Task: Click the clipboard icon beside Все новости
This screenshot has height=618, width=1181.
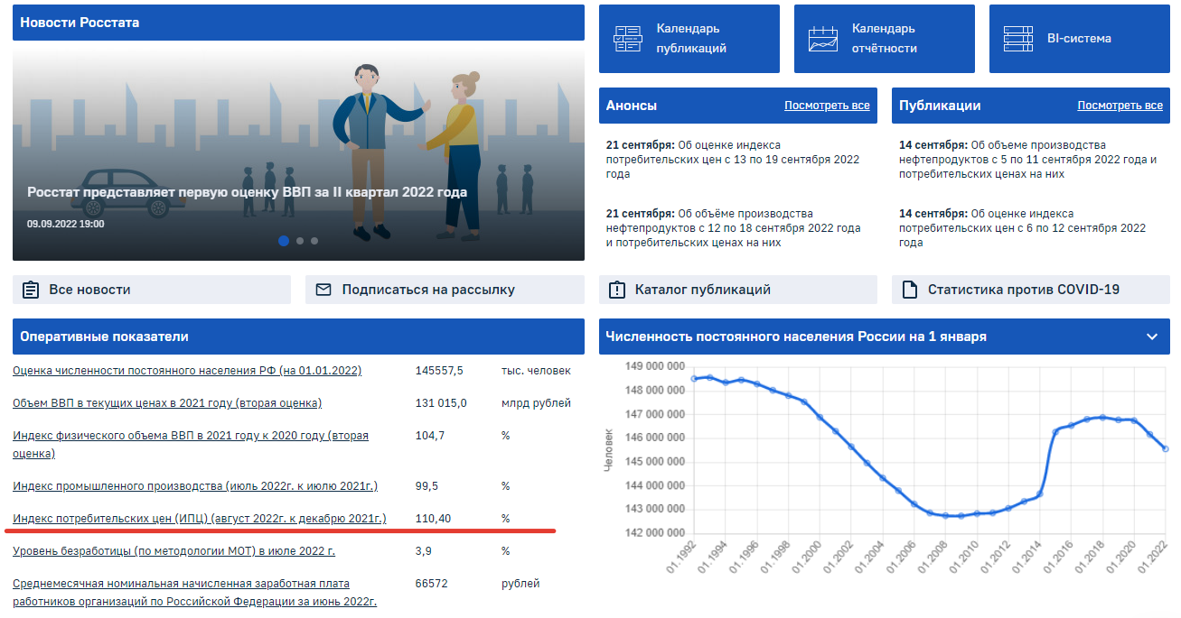Action: pyautogui.click(x=31, y=290)
